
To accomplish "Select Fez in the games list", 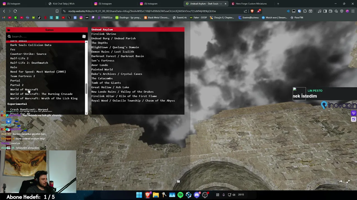I will click(x=13, y=49).
